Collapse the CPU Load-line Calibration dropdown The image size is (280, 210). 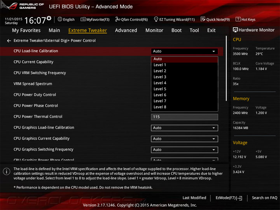tap(184, 51)
